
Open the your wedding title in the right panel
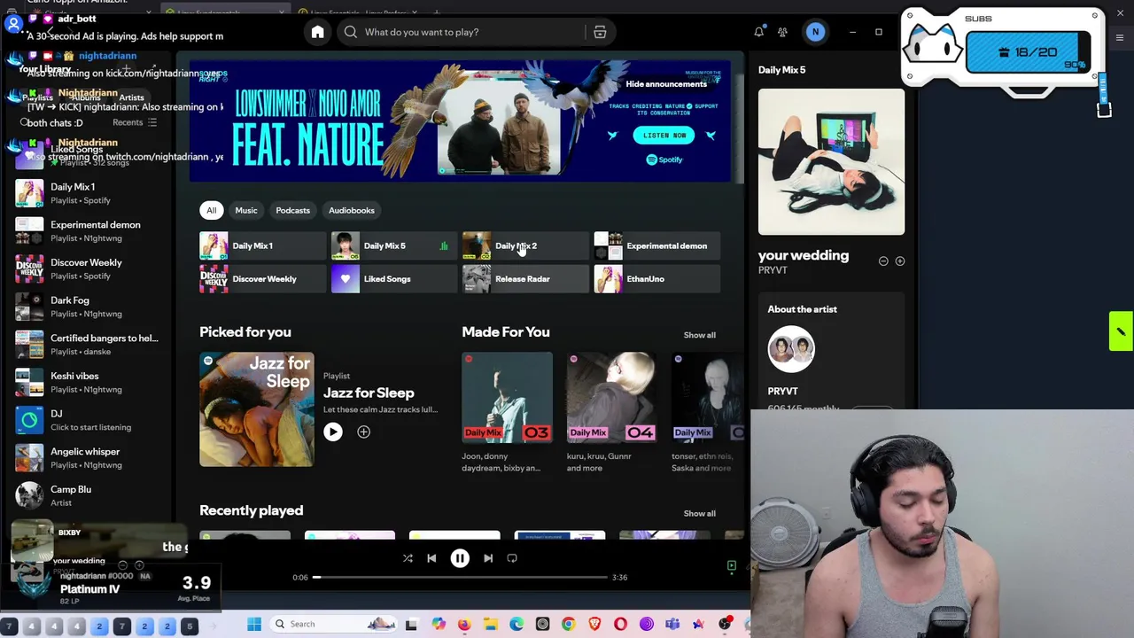point(804,255)
